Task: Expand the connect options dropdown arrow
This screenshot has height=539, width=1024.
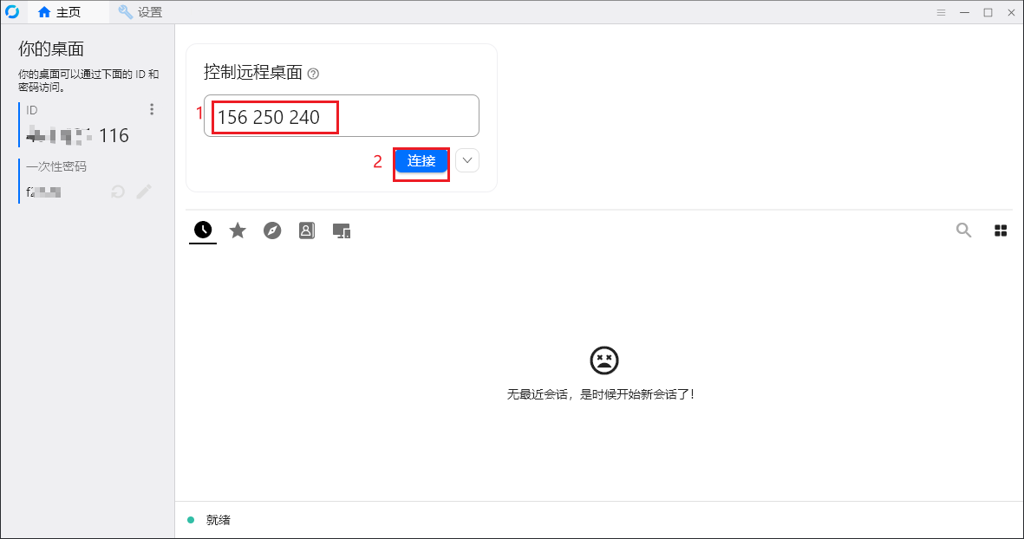Action: pyautogui.click(x=466, y=160)
